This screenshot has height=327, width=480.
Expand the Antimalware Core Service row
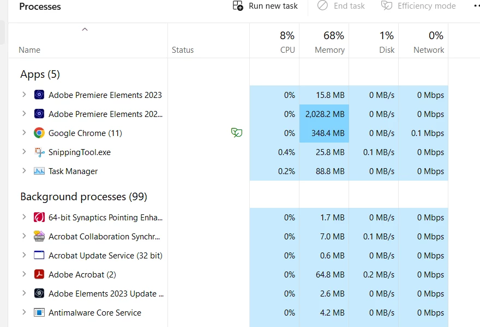click(24, 312)
